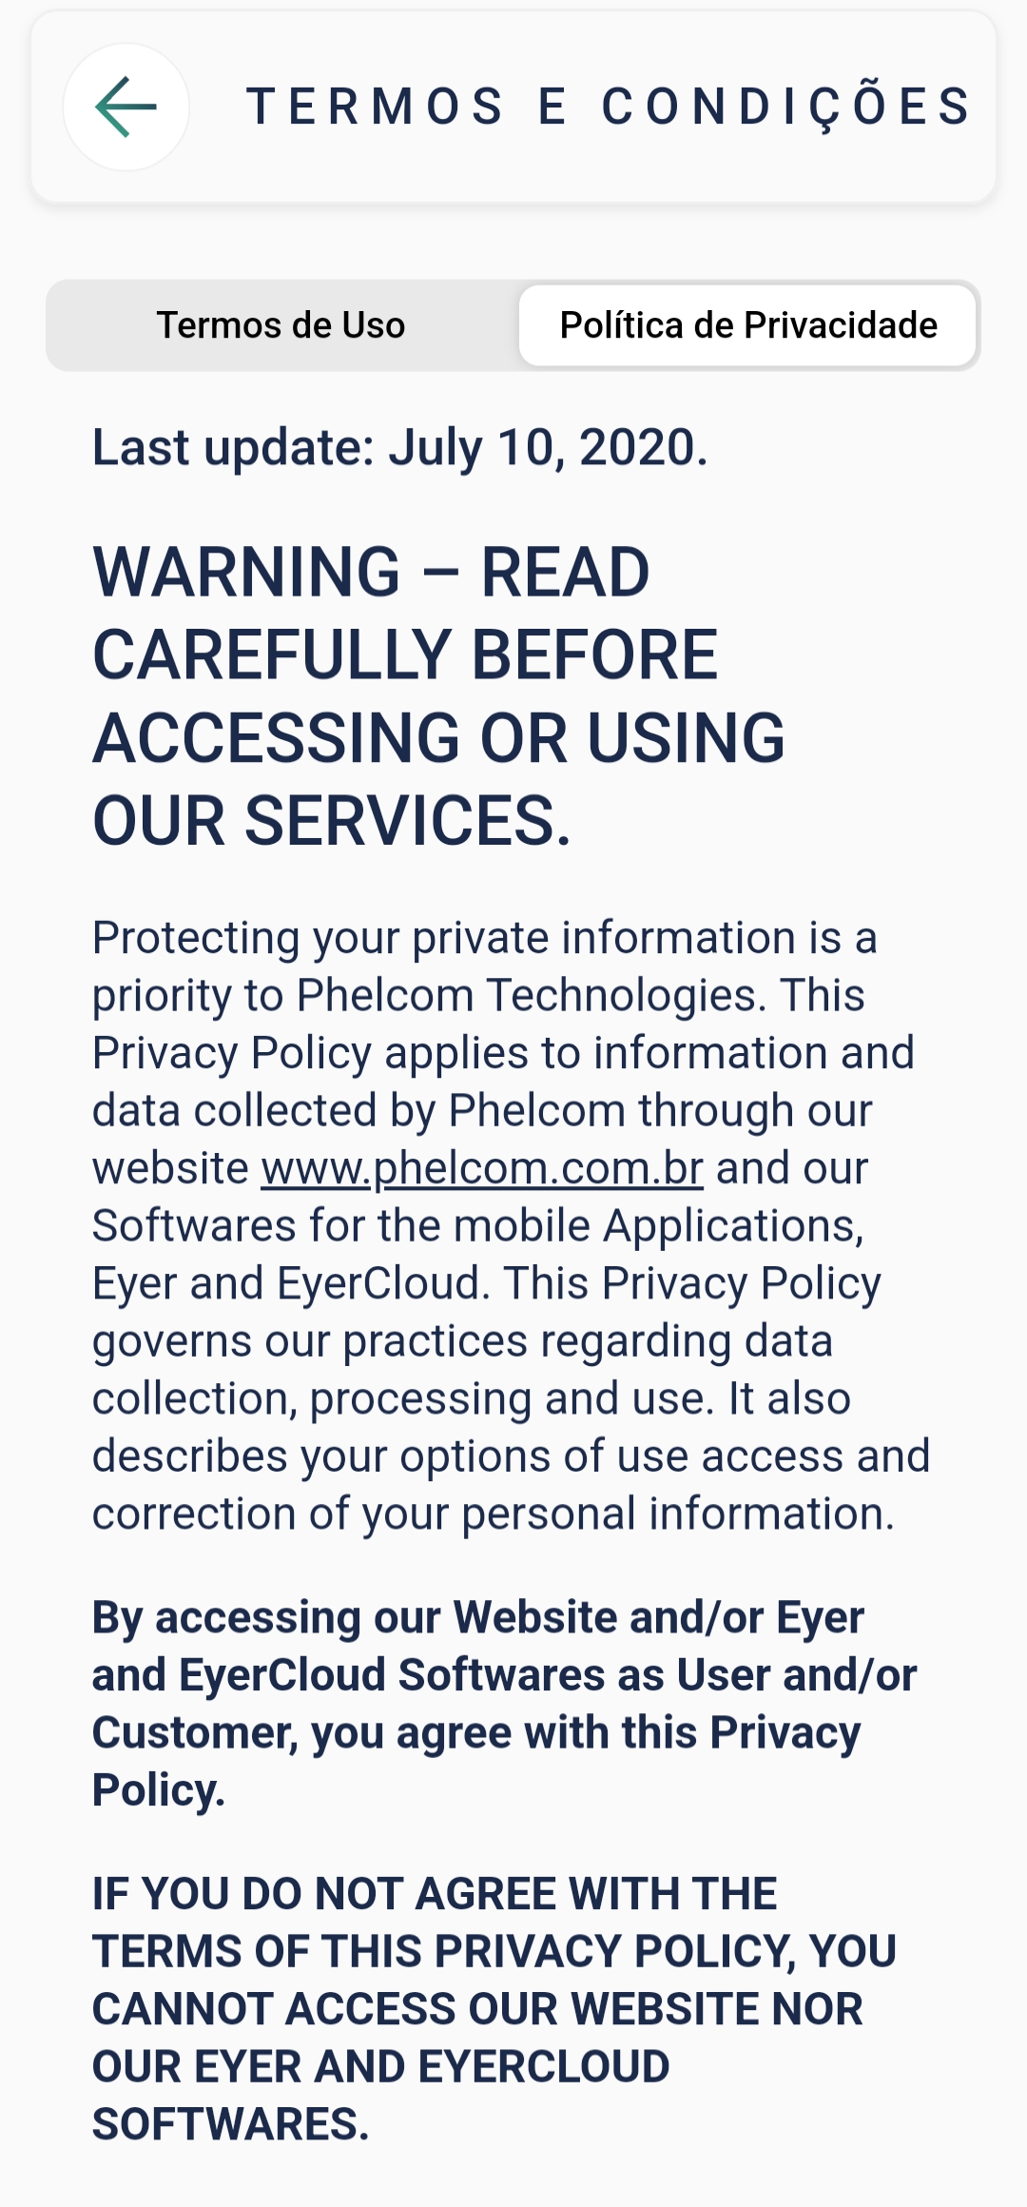This screenshot has height=2207, width=1027.
Task: Tap the 'WARNING – READ' heading line
Action: [371, 573]
